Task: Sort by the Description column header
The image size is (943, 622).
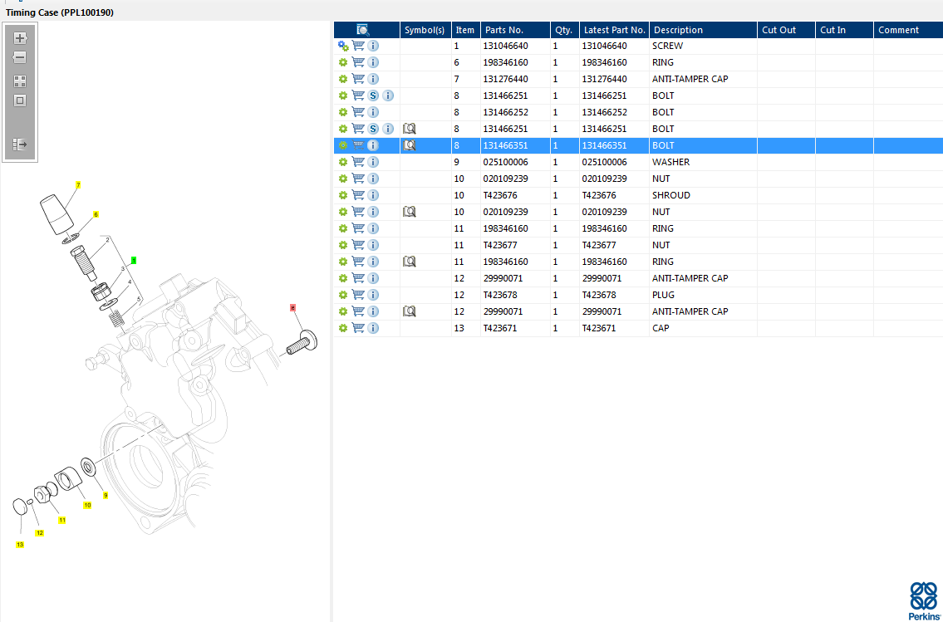Action: tap(702, 30)
